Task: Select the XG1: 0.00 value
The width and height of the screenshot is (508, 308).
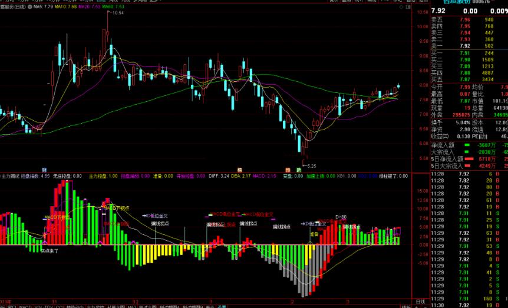Action: point(347,176)
